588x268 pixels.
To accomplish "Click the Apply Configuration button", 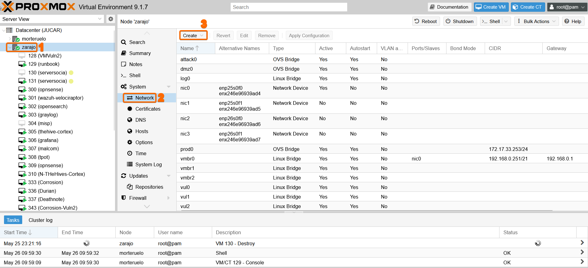I will point(309,36).
